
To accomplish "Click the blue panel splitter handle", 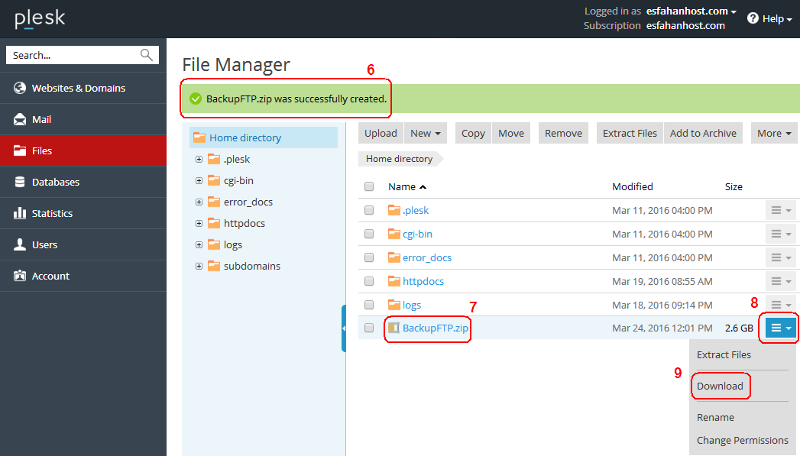I will point(343,328).
